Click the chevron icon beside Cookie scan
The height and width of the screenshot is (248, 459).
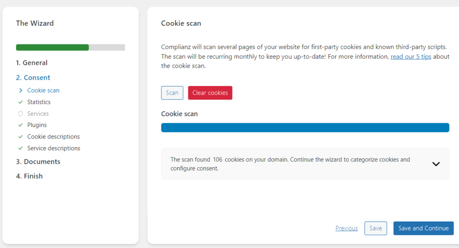tap(20, 91)
